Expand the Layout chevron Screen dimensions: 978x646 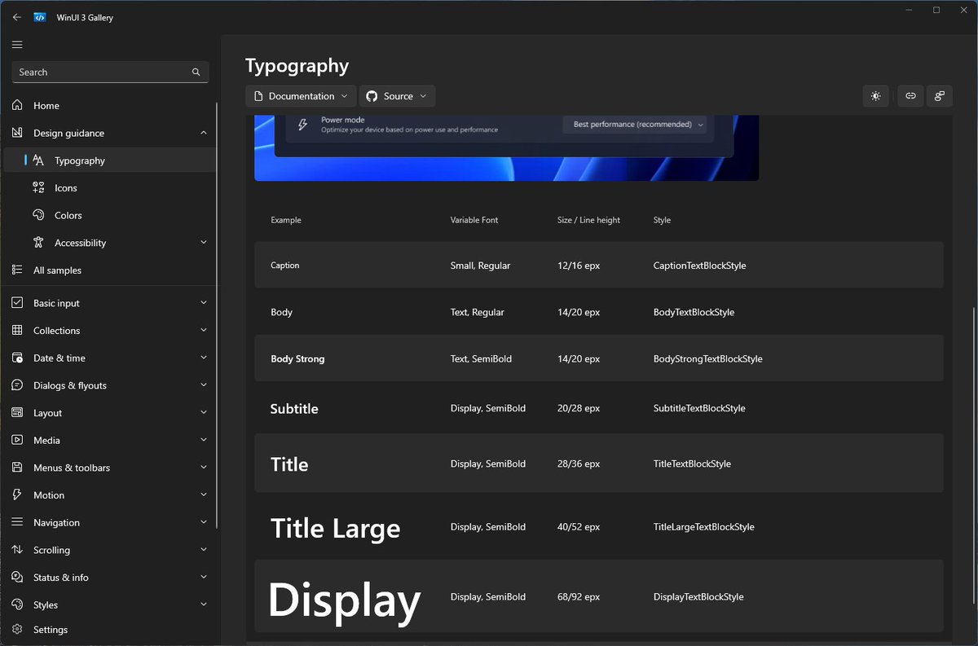point(203,413)
